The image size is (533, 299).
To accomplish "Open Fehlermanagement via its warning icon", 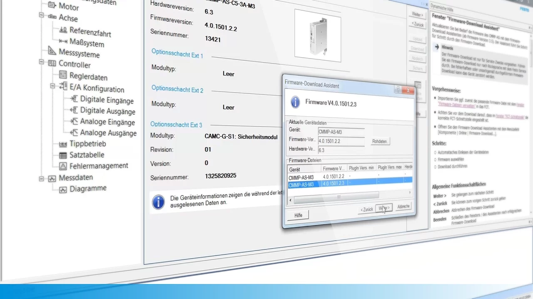I will point(63,167).
